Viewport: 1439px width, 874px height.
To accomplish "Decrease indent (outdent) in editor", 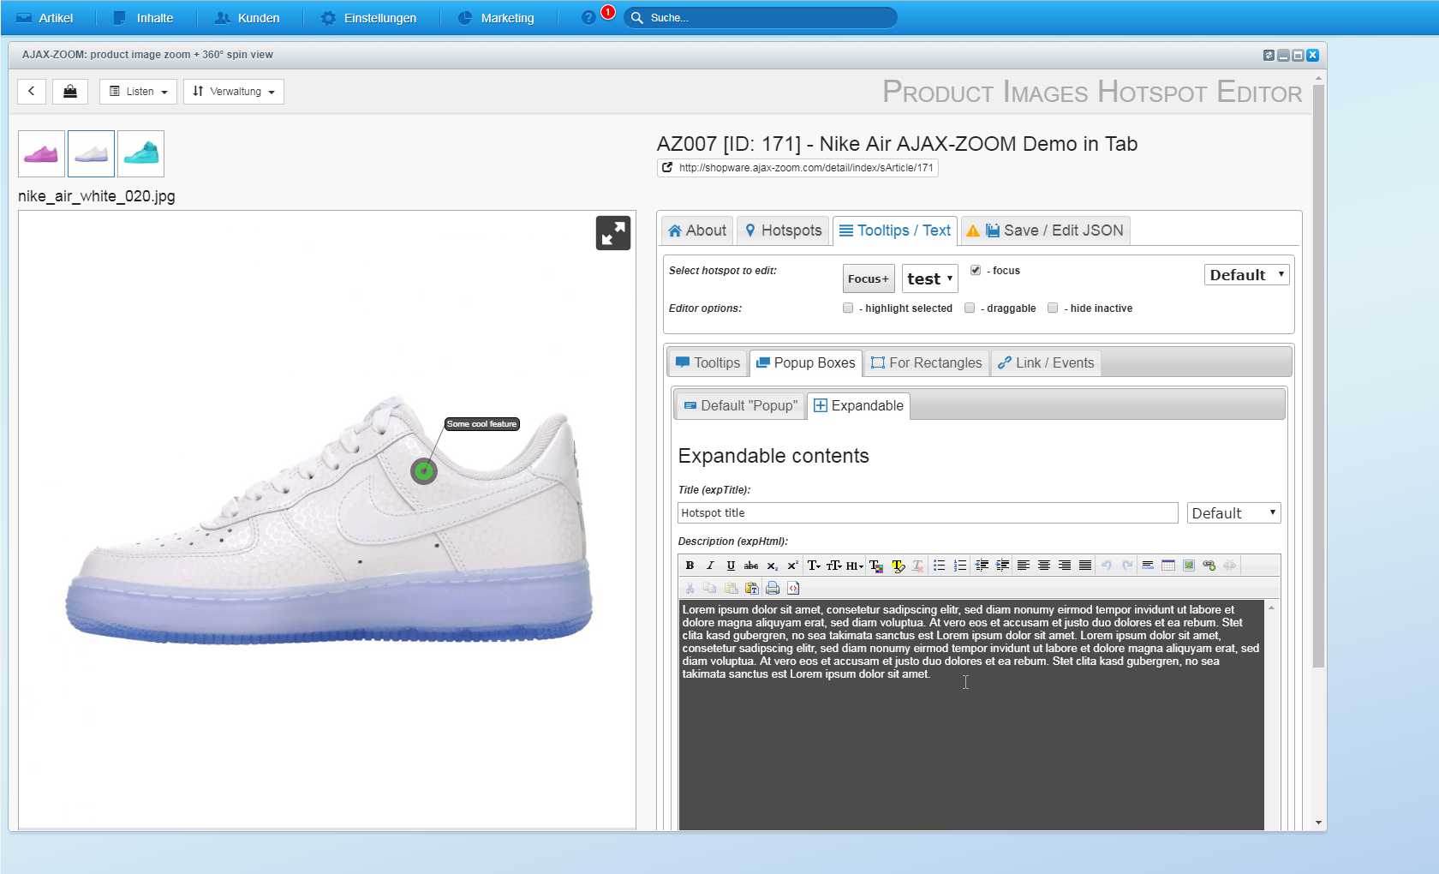I will [982, 566].
